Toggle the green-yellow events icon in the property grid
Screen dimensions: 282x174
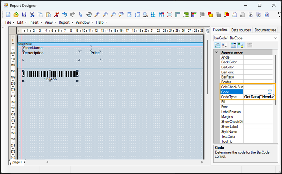tap(241, 45)
